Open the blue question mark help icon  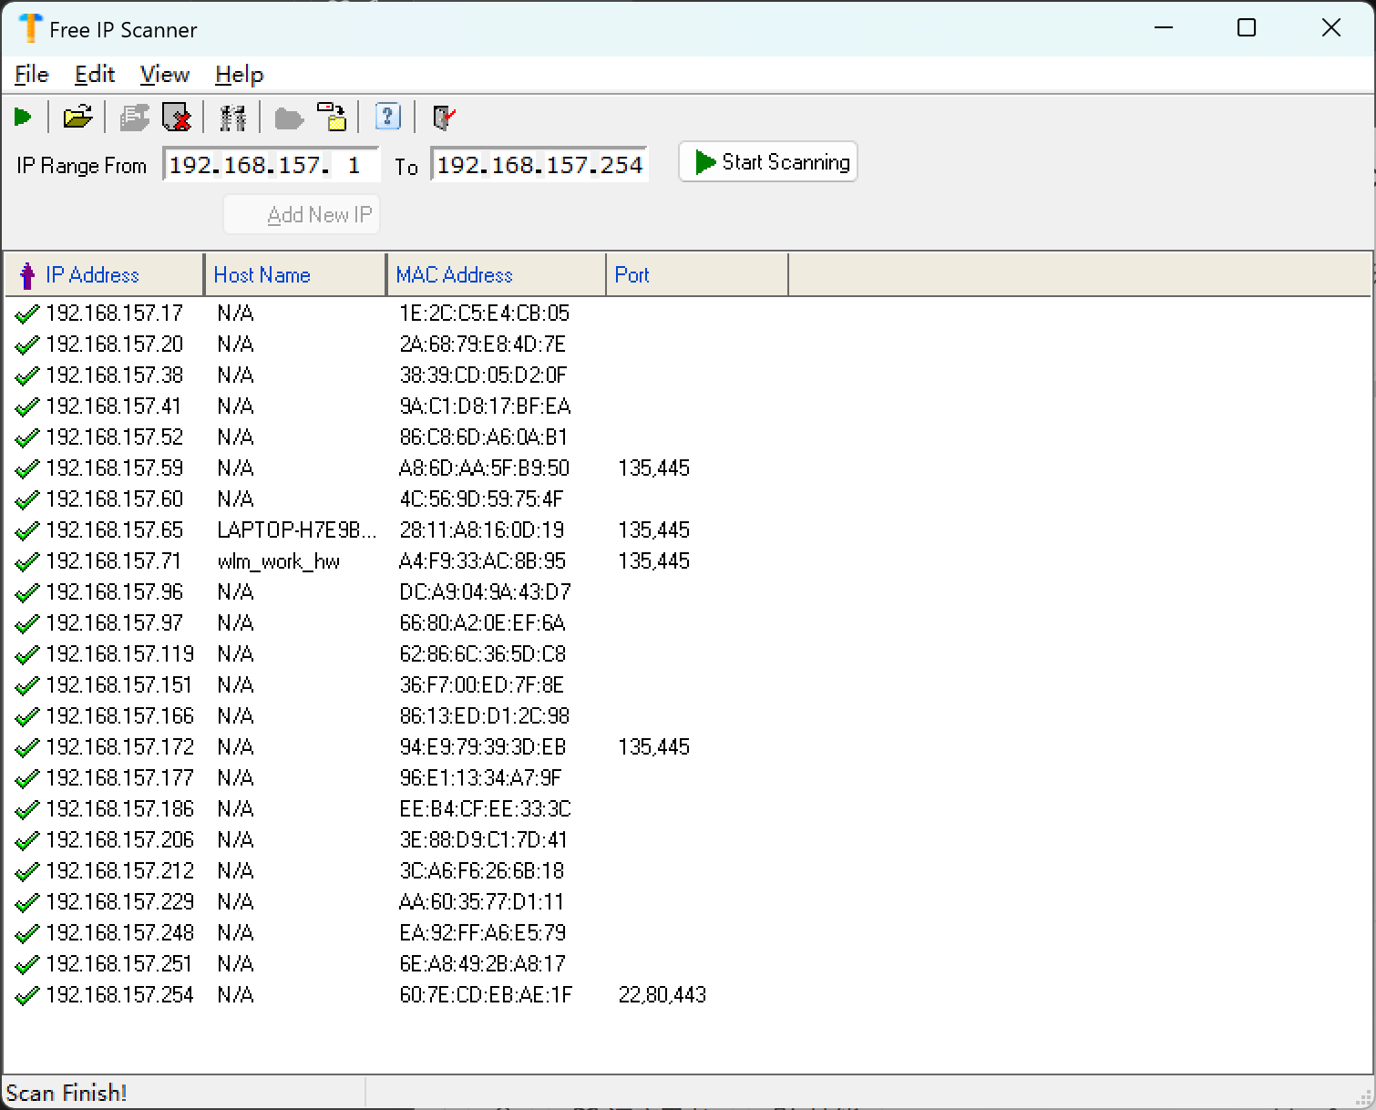tap(388, 117)
